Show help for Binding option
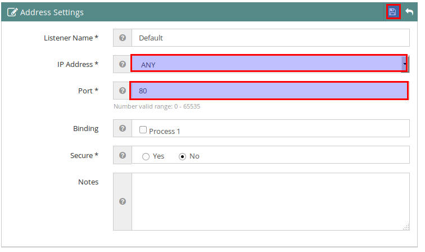The width and height of the screenshot is (425, 252). tap(123, 128)
